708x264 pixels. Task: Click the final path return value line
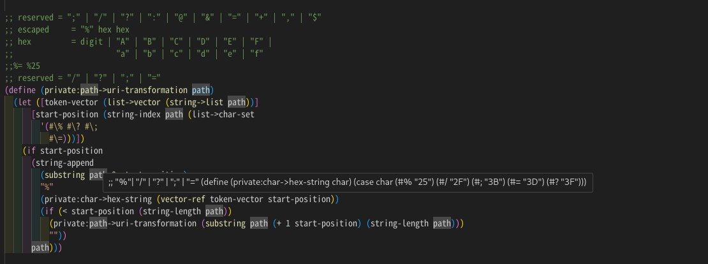[40, 248]
